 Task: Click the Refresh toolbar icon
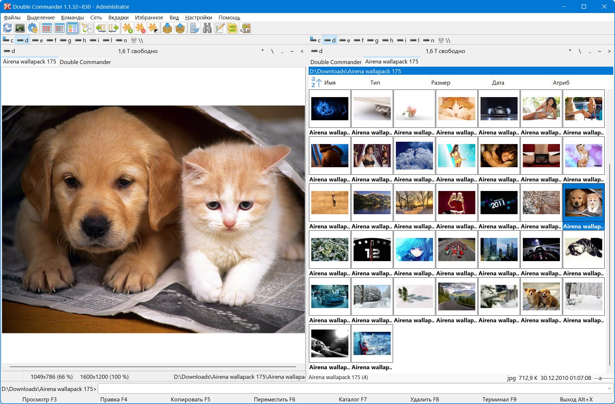pos(7,28)
